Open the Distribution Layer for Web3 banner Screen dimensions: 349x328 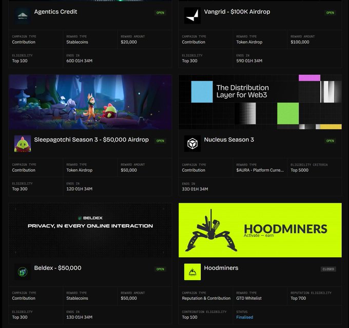(260, 102)
